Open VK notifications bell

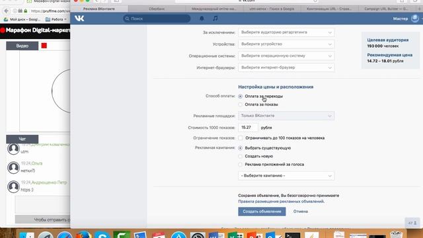pyautogui.click(x=202, y=19)
